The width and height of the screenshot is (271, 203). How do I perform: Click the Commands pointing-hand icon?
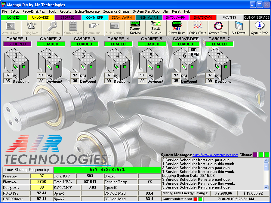[x=94, y=28]
